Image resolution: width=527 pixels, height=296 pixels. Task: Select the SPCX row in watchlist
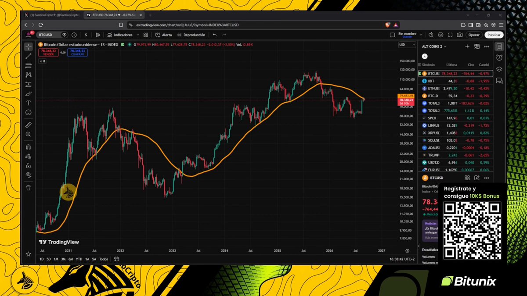(x=455, y=118)
